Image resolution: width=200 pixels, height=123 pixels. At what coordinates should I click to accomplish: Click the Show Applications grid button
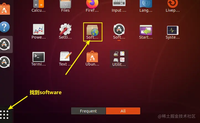4,115
